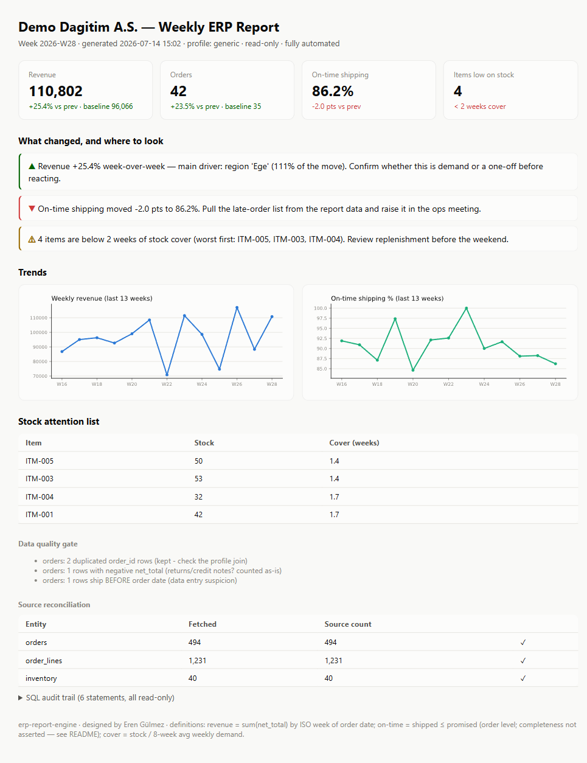Expand the SQL audit trail disclosure triangle
This screenshot has height=763, width=587.
(x=21, y=698)
